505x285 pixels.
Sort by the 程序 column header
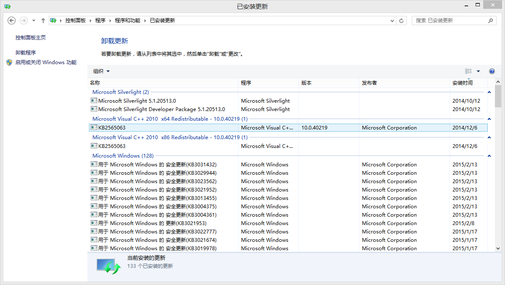coord(269,83)
